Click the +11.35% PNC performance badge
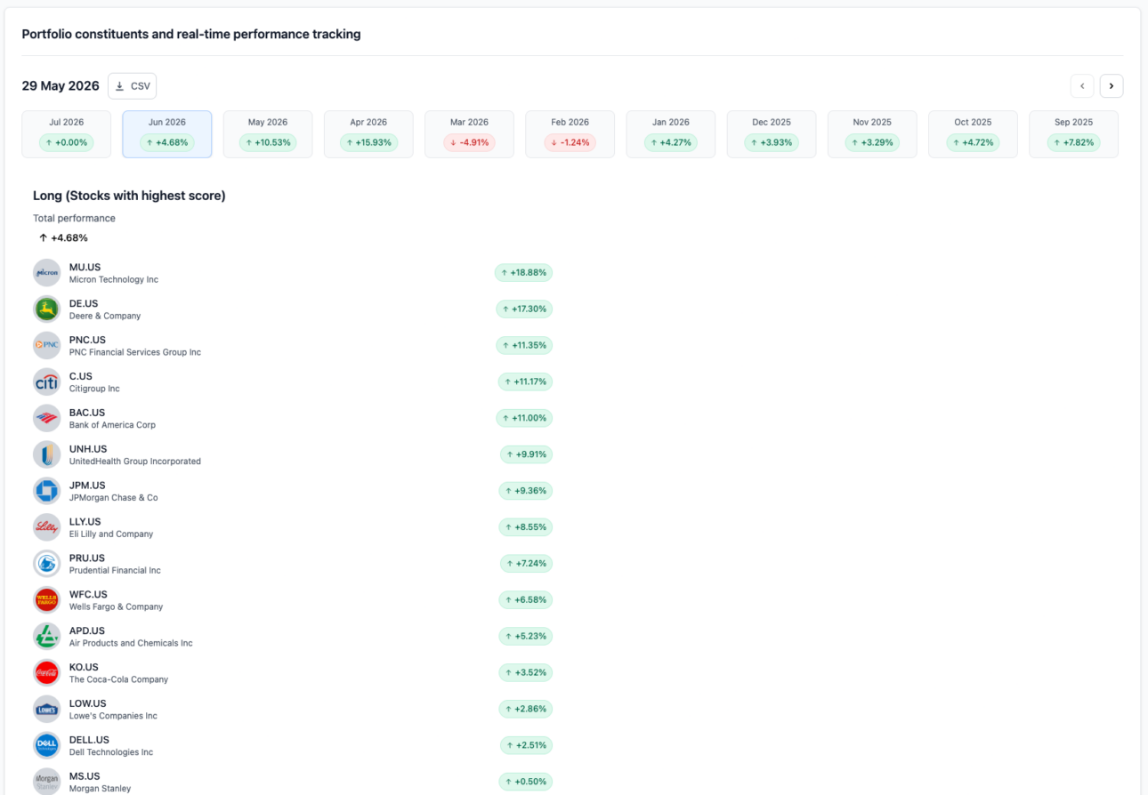Screen dimensions: 1148x795 click(x=524, y=345)
